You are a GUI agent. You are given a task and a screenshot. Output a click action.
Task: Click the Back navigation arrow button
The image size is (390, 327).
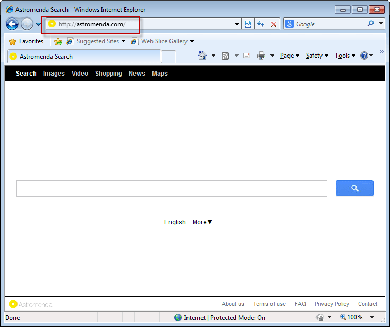pos(12,24)
